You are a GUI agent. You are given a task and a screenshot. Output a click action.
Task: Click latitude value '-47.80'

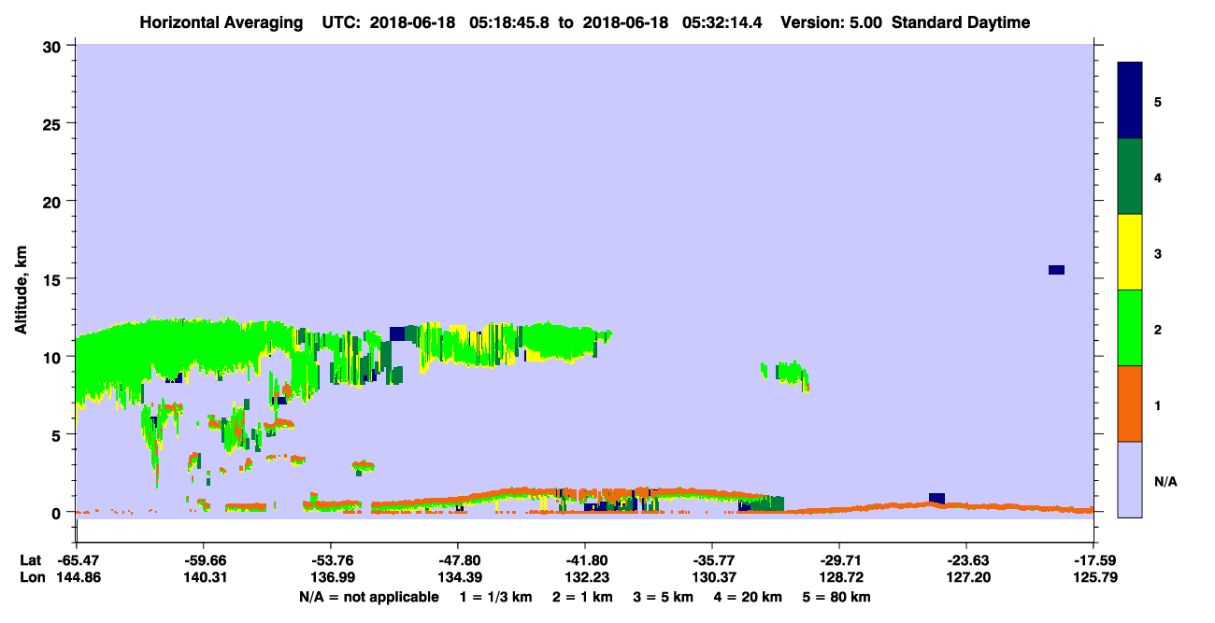[458, 560]
